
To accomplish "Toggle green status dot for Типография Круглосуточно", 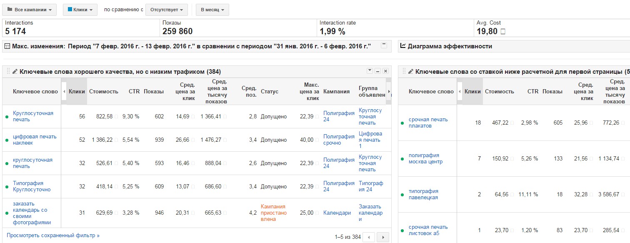I will [x=7, y=187].
